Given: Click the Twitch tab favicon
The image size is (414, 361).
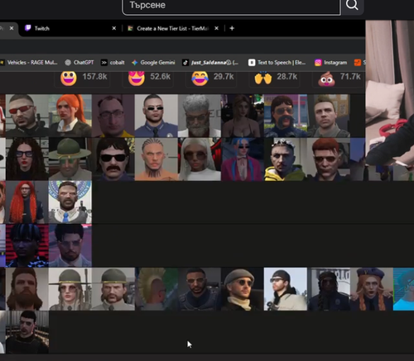Looking at the screenshot, I should [x=28, y=28].
